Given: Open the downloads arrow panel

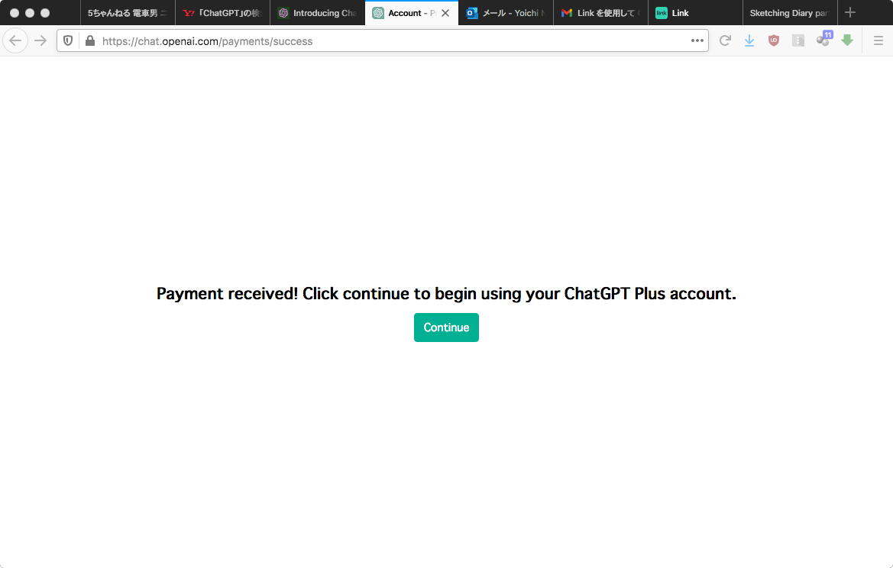Looking at the screenshot, I should coord(749,41).
